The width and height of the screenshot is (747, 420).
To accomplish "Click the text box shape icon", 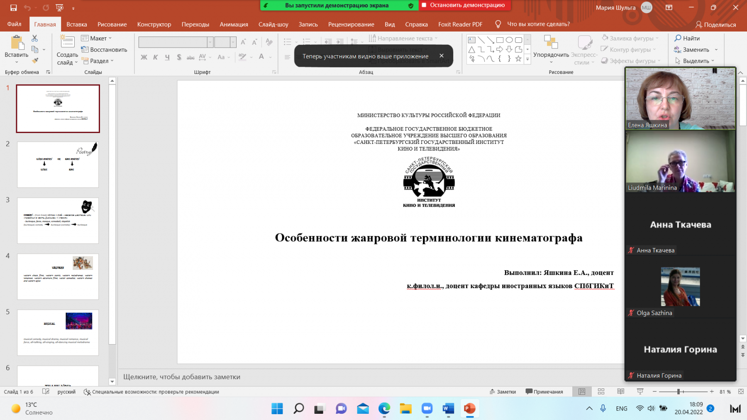I will click(472, 40).
